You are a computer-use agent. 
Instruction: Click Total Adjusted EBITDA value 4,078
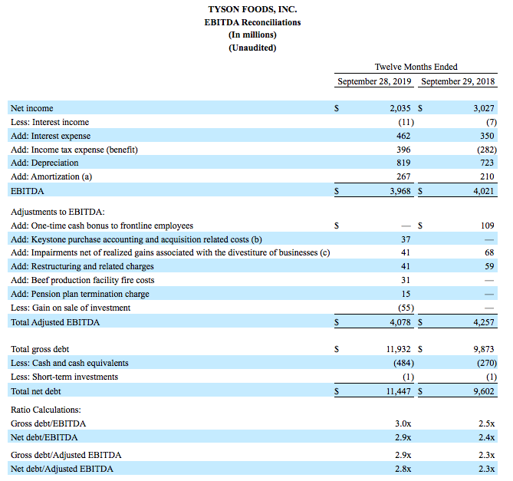400,322
